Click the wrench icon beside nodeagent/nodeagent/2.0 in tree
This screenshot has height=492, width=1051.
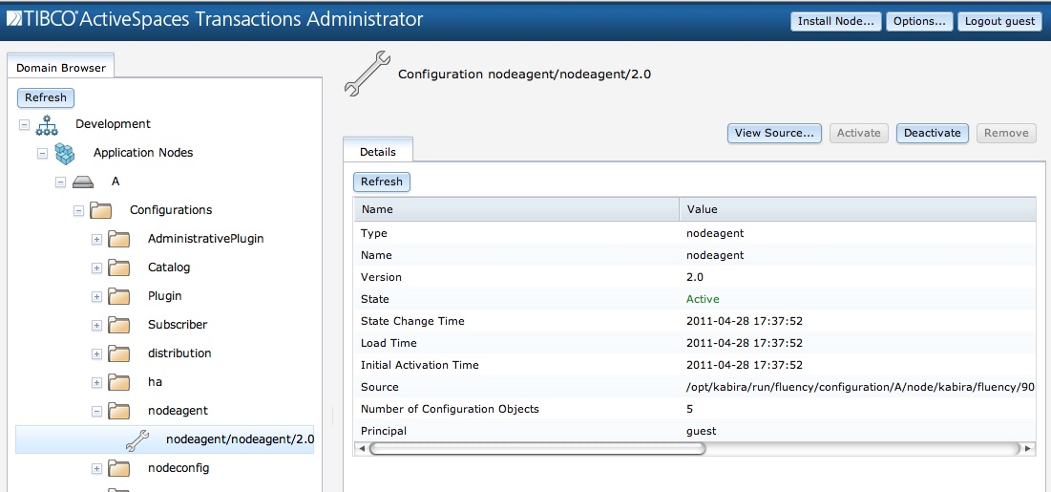click(137, 439)
